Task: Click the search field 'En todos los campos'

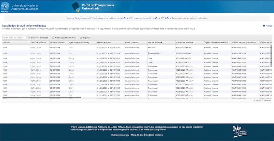Action: [15, 38]
